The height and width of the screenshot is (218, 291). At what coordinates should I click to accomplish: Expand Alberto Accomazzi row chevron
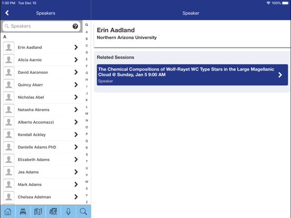pyautogui.click(x=76, y=122)
